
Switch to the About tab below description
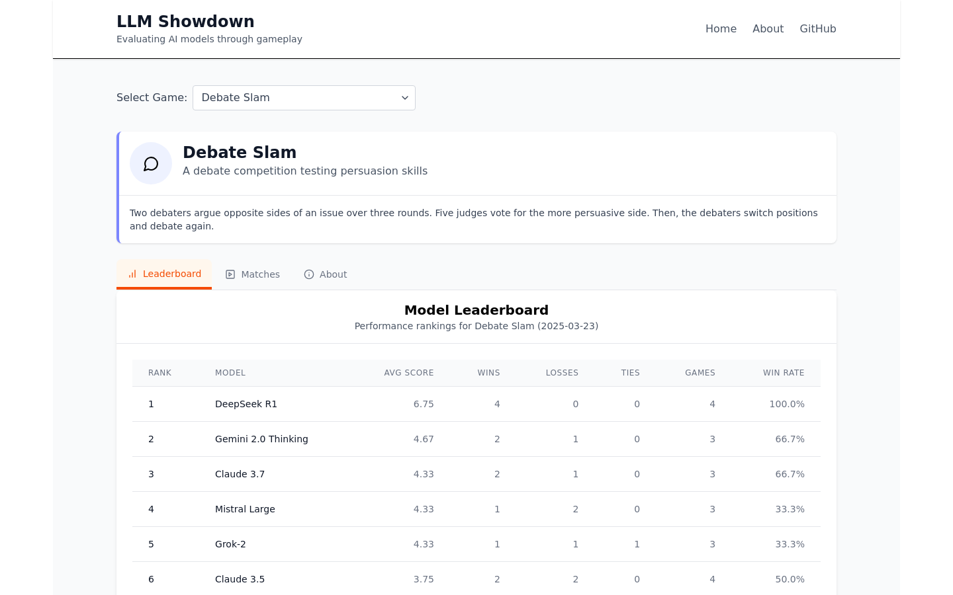pyautogui.click(x=326, y=274)
